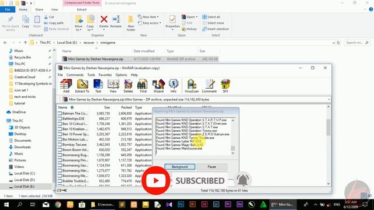Click the Background button in repair dialog
This screenshot has height=210, width=374.
coord(180,167)
